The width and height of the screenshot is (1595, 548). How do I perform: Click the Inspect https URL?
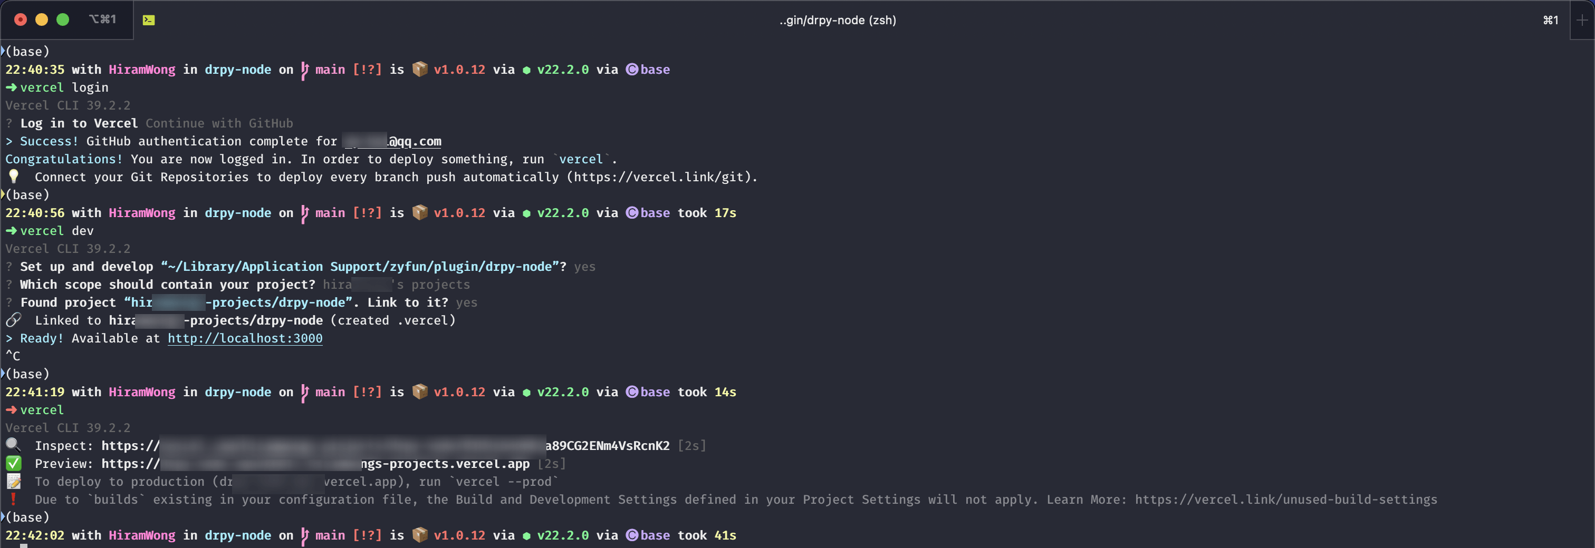[x=386, y=445]
